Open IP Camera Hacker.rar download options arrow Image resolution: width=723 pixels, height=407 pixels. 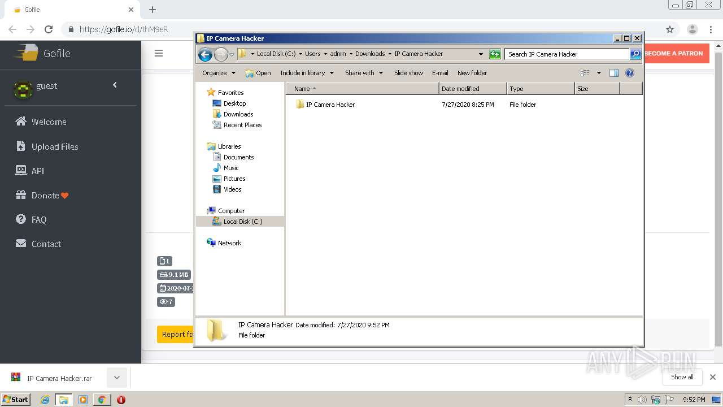(x=116, y=378)
